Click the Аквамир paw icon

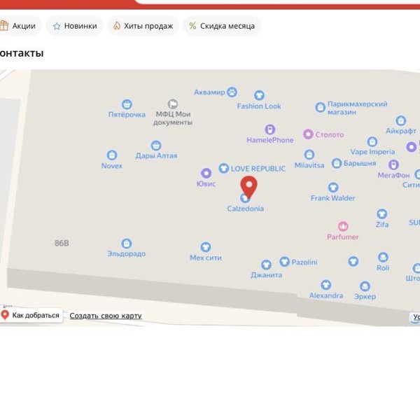coord(232,92)
